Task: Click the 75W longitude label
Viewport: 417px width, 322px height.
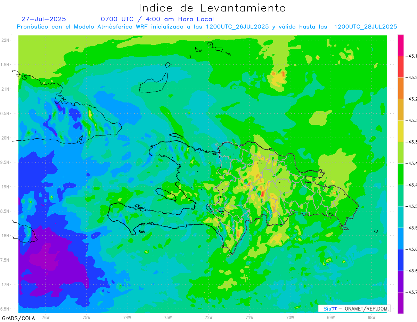Action: [x=87, y=317]
